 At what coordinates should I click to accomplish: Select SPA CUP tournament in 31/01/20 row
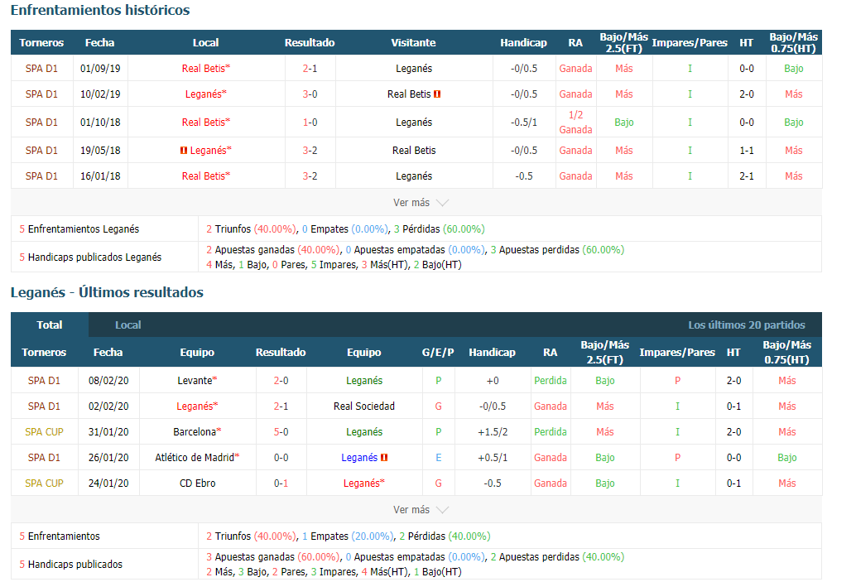(x=44, y=432)
